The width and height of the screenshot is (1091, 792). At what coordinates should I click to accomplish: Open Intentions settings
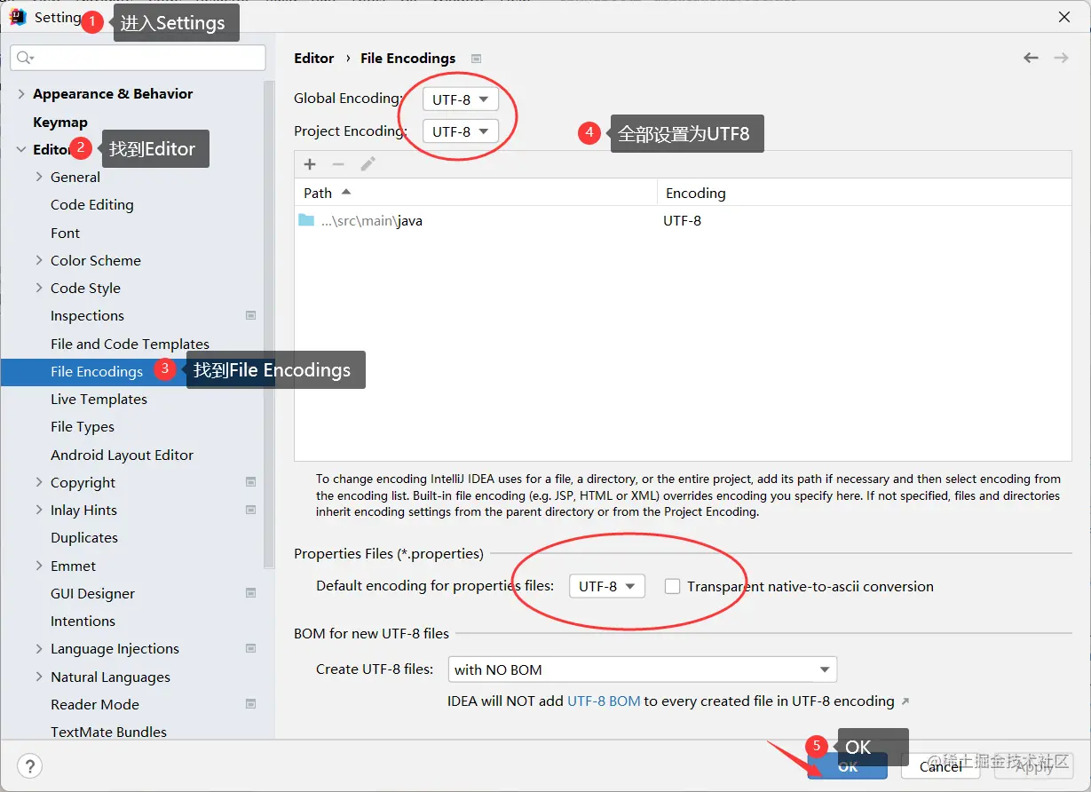pos(83,621)
